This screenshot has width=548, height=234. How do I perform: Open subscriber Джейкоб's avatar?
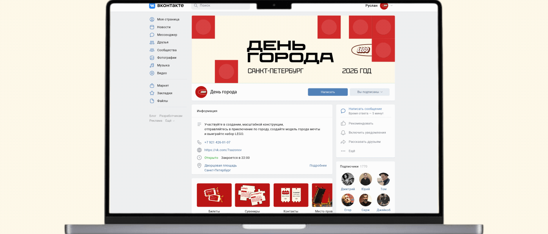click(x=383, y=200)
